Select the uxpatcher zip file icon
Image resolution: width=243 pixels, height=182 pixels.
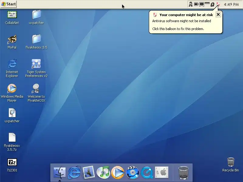[x=12, y=116]
